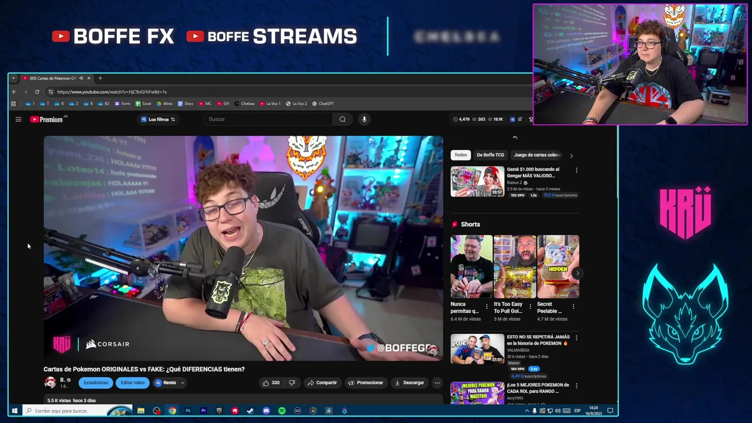The image size is (752, 423).
Task: Mute the YouTube tab via its speaker icon
Action: (82, 78)
